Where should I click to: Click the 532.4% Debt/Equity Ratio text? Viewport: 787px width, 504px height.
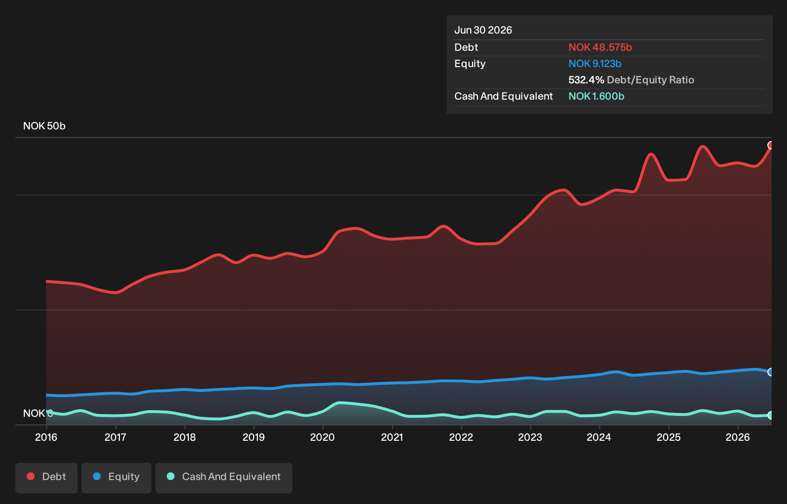click(631, 80)
